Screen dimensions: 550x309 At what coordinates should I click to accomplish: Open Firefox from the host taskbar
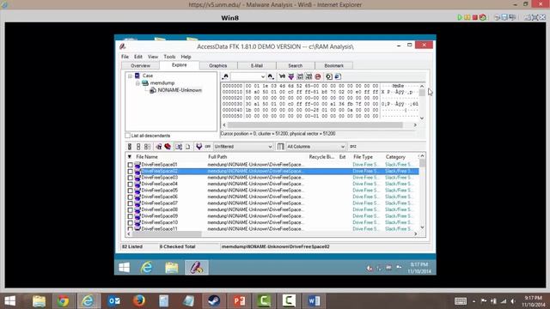point(139,301)
